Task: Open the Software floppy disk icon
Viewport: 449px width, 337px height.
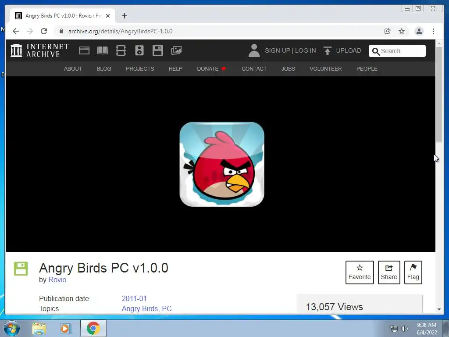Action: pos(158,50)
